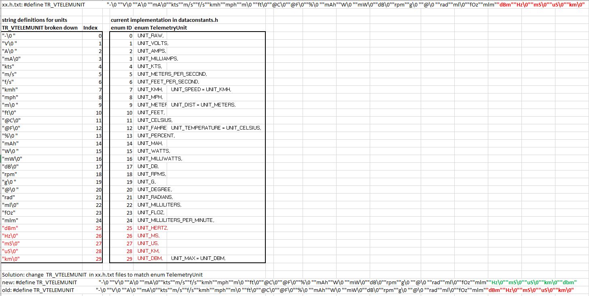Select current implementation in dataconstants.h heading
Image resolution: width=589 pixels, height=296 pixels.
tap(165, 20)
